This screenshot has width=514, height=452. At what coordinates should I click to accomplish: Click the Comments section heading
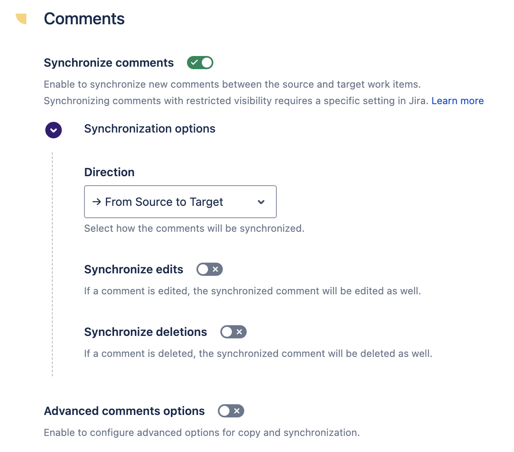pos(84,19)
